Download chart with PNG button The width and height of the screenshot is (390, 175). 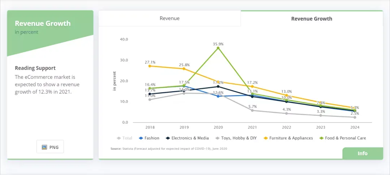tap(50, 147)
